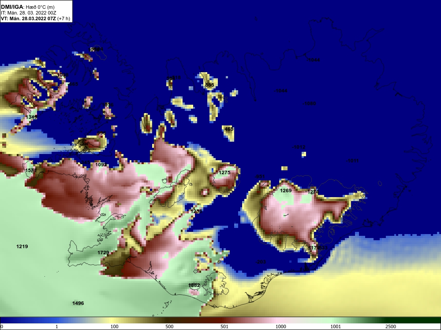The height and width of the screenshot is (330, 441).
Task: Click the map value label 1571
Action: click(x=31, y=170)
